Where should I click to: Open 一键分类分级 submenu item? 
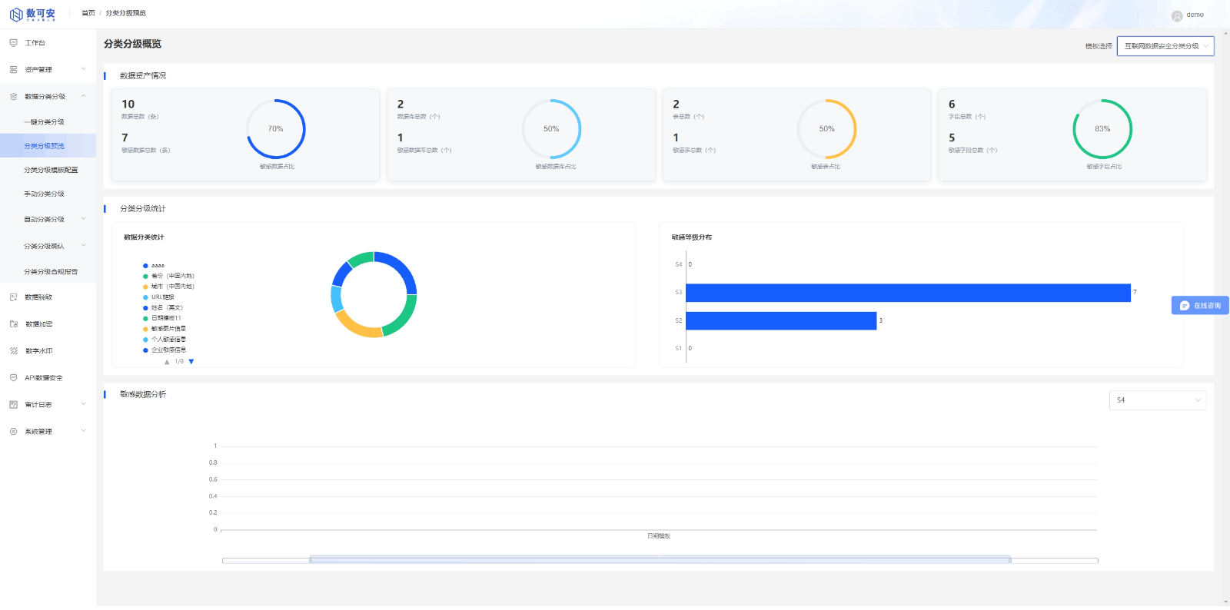[x=45, y=122]
